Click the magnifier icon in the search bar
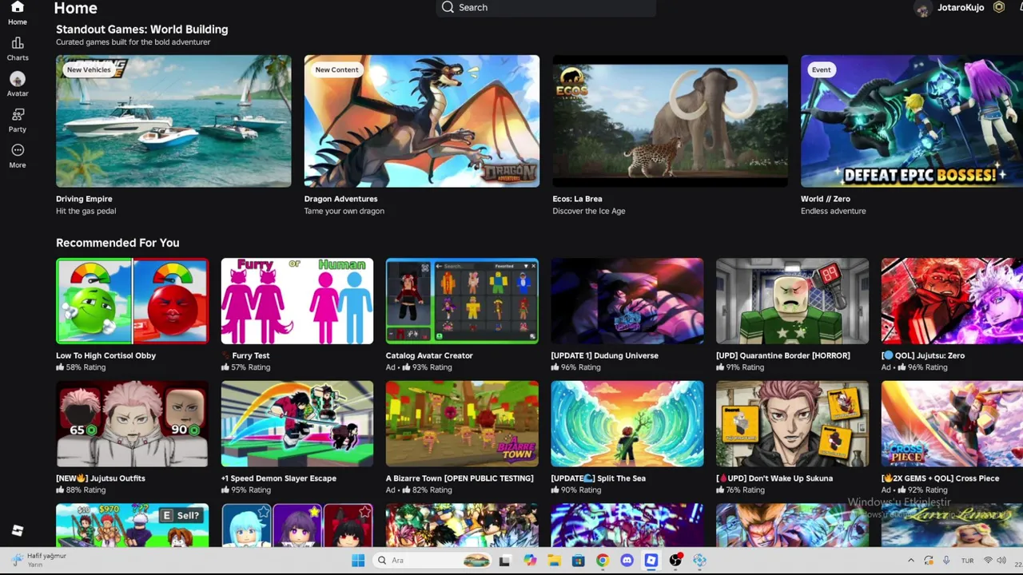This screenshot has width=1023, height=575. [x=448, y=7]
